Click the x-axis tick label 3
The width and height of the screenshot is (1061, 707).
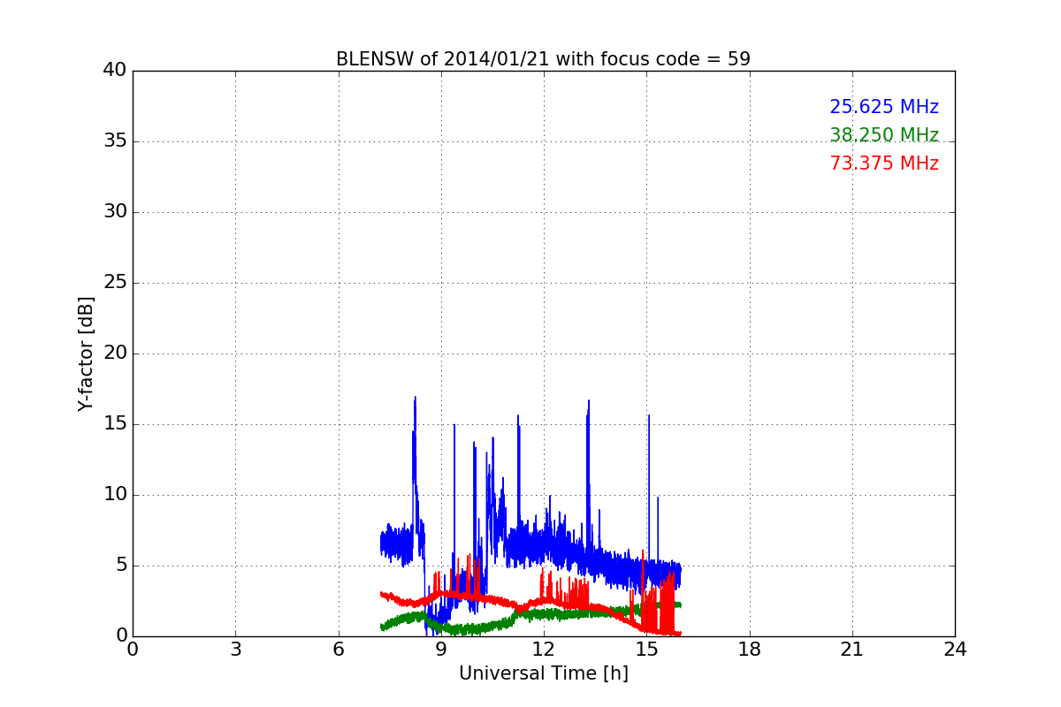tap(235, 650)
